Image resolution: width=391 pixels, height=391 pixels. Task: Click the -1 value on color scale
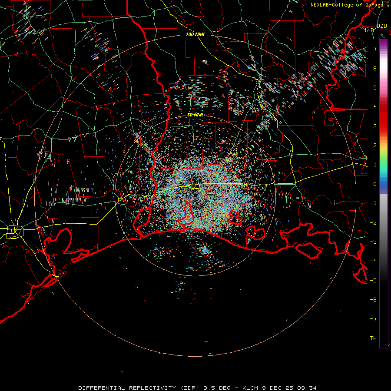(373, 203)
